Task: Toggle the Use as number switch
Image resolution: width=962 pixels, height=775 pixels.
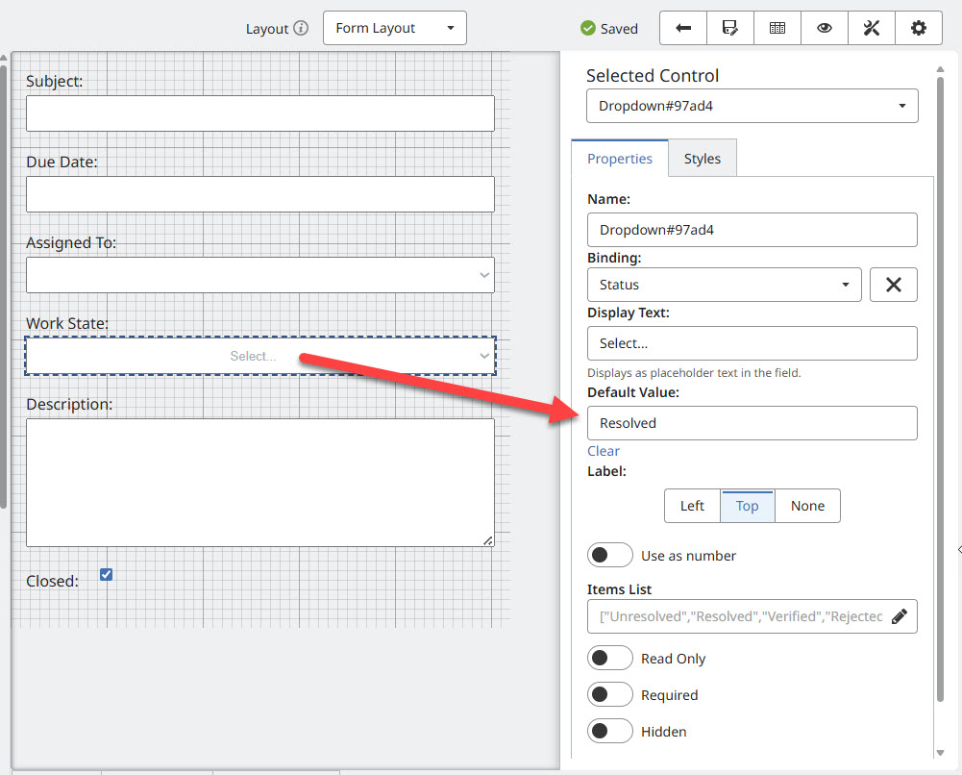Action: [x=610, y=556]
